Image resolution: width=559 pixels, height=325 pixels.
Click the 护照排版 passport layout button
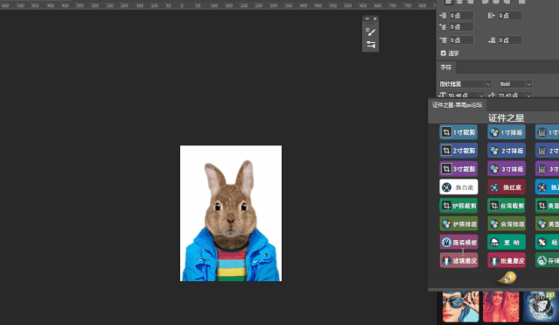[458, 224]
